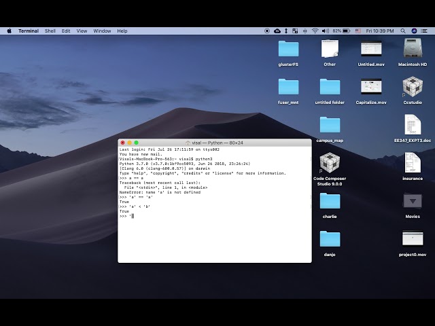Select the EE347_EXPT3.doc document icon
Viewport: 435px width, 326px height.
(x=413, y=125)
